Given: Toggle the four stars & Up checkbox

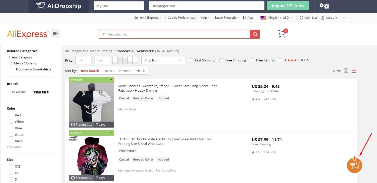Looking at the screenshot, I should (x=280, y=60).
